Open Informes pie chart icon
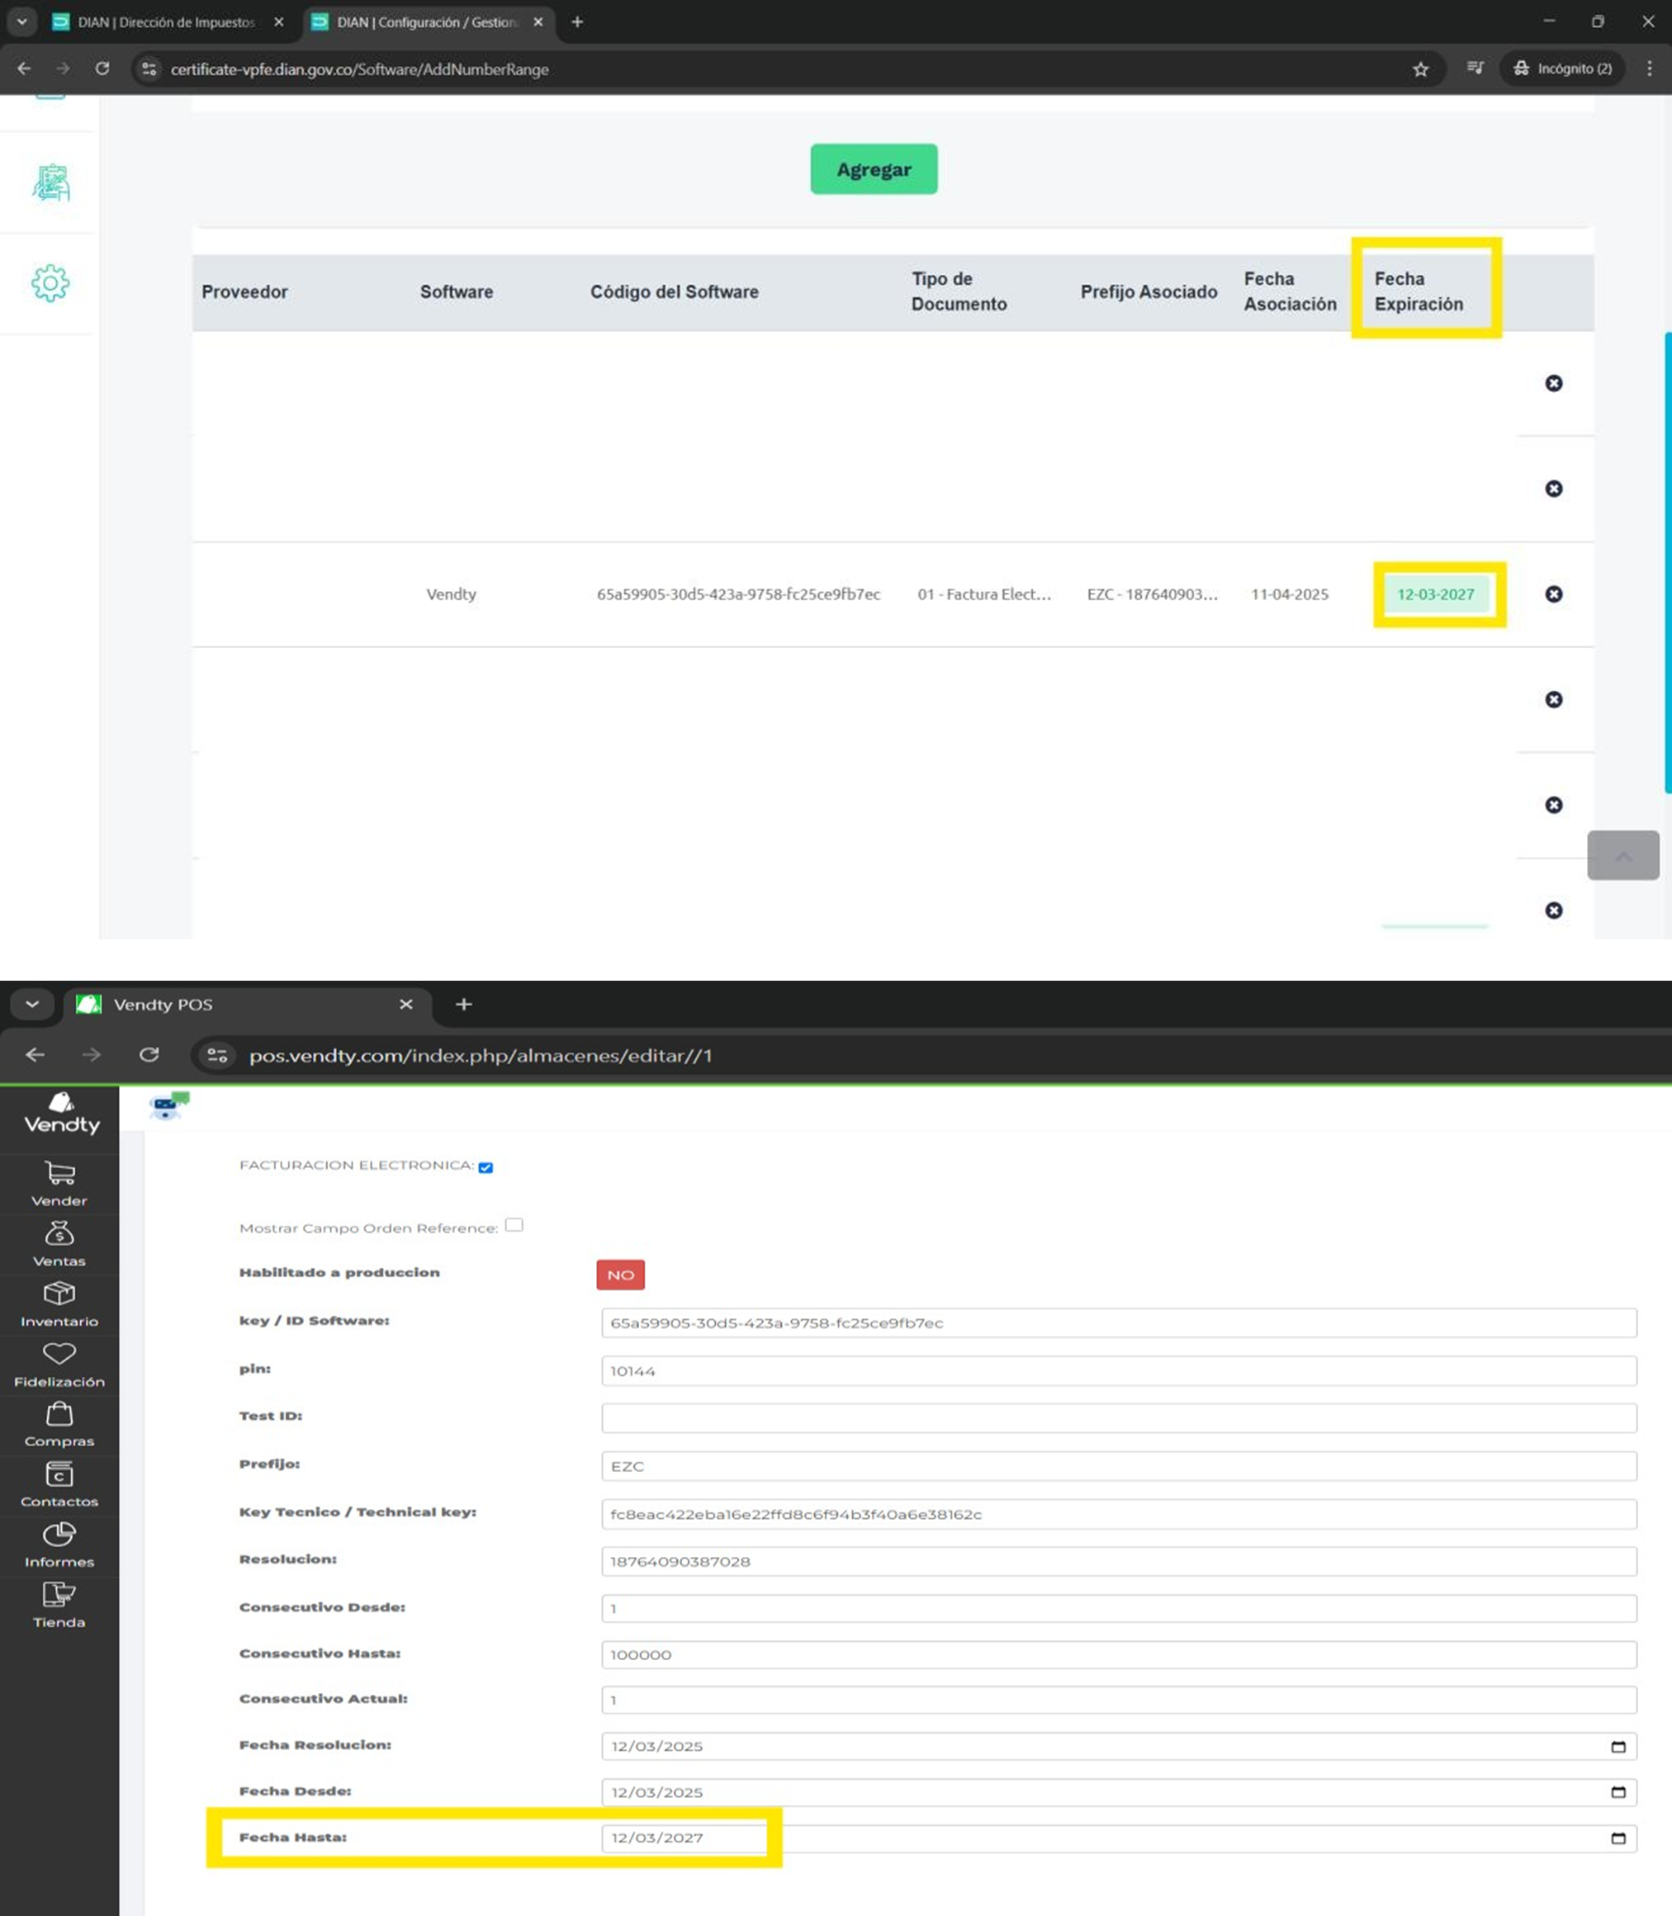The width and height of the screenshot is (1672, 1916). 59,1535
